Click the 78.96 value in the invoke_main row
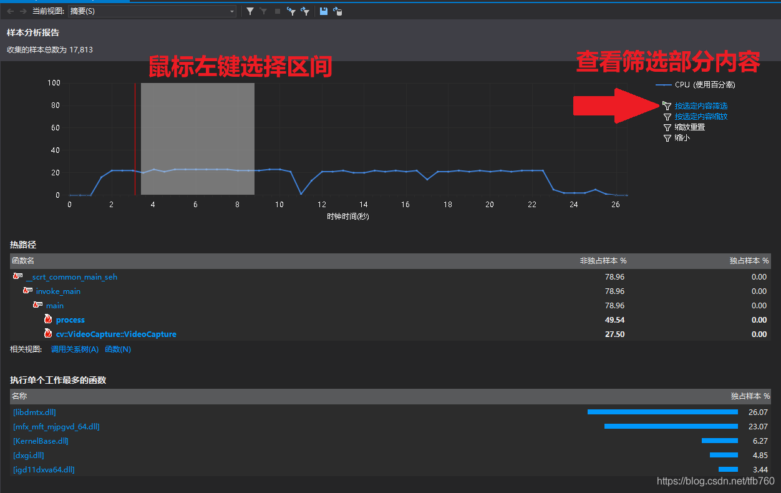The width and height of the screenshot is (781, 493). [x=614, y=291]
